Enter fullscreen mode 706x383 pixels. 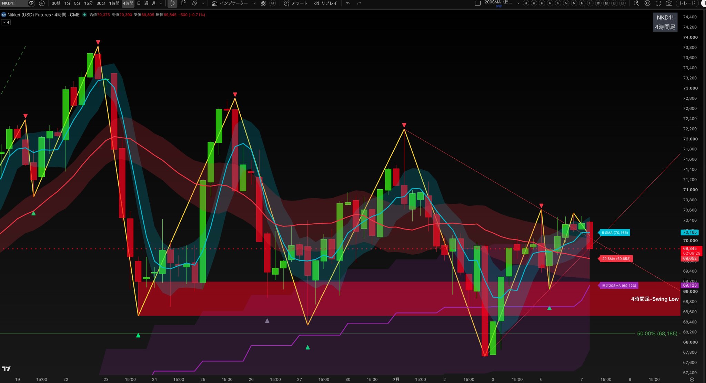pos(658,3)
